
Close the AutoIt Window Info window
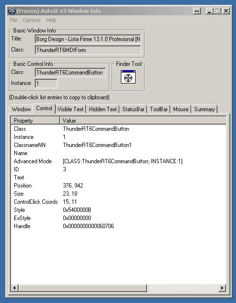tap(226, 11)
